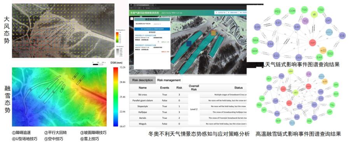Click the DSM rainbow color scale bar
The height and width of the screenshot is (142, 350).
point(115,97)
